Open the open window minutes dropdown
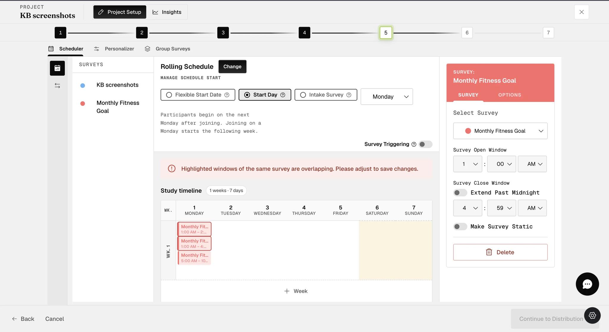Viewport: 609px width, 332px height. click(x=502, y=164)
